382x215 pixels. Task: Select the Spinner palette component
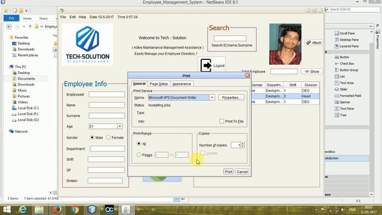(x=342, y=102)
